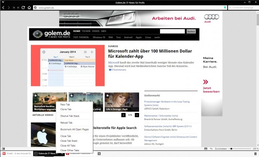Open the 0 Kommentare comments link
Image resolution: width=259 pixels, height=157 pixels.
click(x=117, y=70)
